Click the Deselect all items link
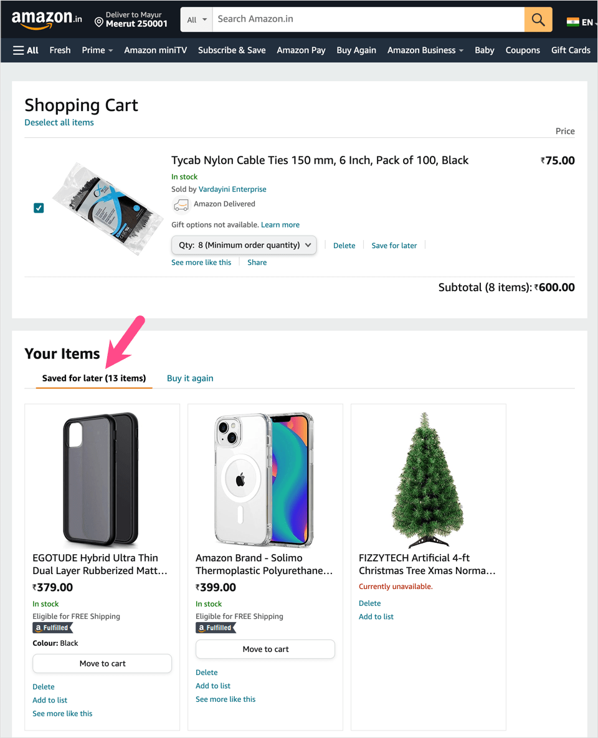 59,123
